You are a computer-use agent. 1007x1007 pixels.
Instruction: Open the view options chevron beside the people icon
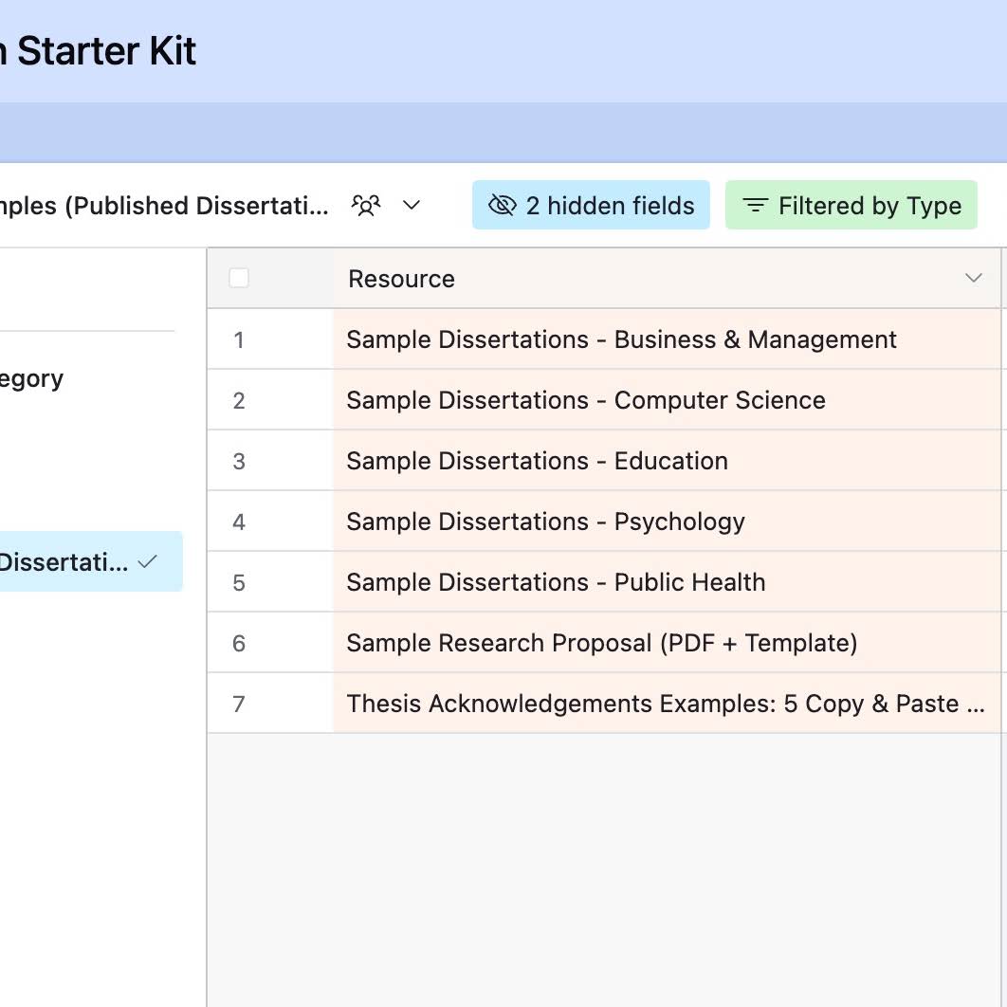411,206
